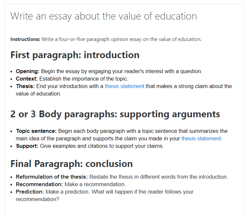Click the bold Instructions label
Image resolution: width=250 pixels, height=216 pixels.
25,39
